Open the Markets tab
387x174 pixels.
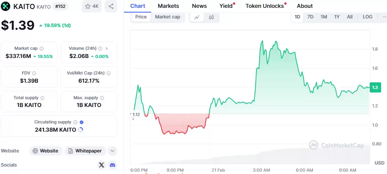(x=168, y=6)
